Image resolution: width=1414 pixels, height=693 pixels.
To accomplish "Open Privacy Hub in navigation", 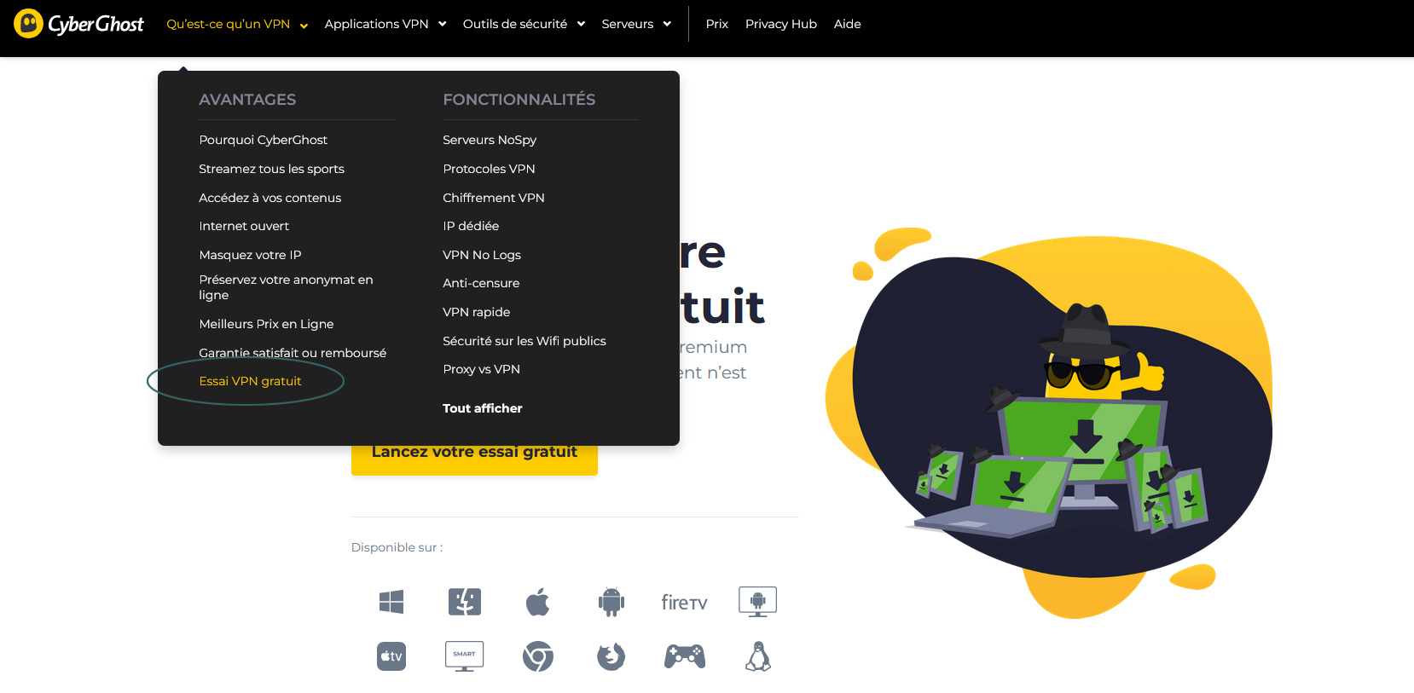I will 781,24.
